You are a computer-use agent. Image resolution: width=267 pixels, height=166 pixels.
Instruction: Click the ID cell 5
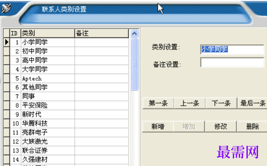pyautogui.click(x=15, y=79)
